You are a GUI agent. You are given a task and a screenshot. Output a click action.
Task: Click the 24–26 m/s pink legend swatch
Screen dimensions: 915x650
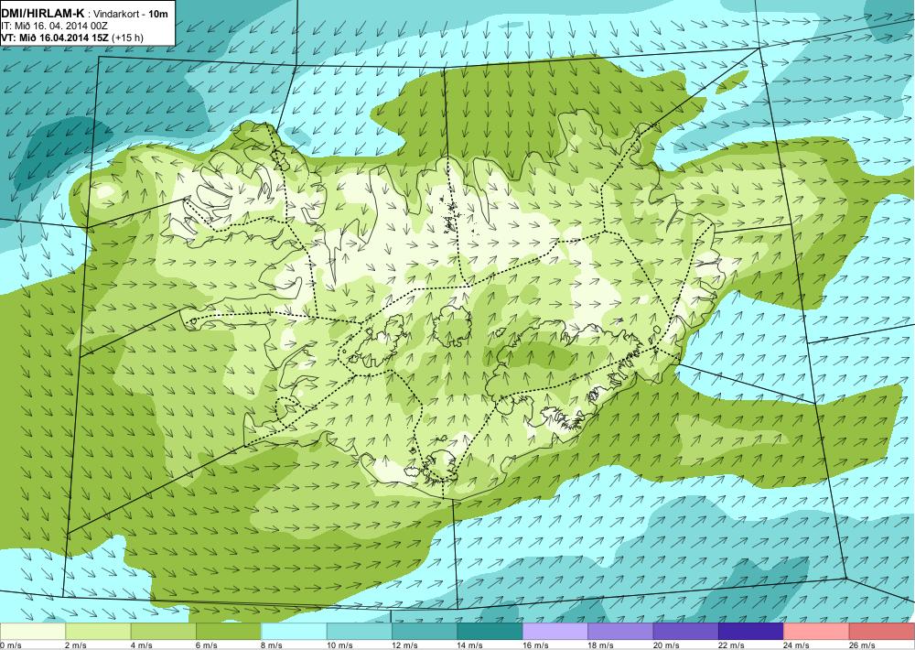coord(817,632)
